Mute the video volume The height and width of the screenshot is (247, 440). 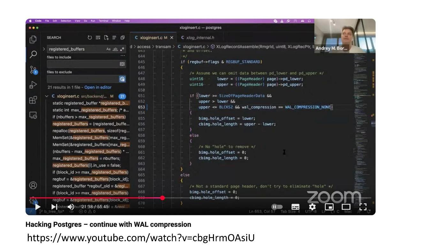(x=71, y=207)
